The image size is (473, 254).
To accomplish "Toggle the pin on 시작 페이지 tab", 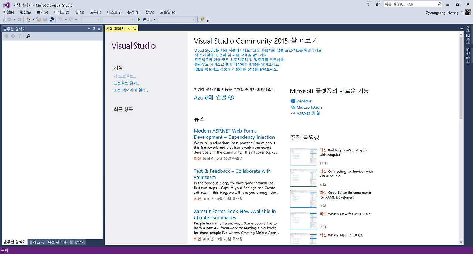I will 129,29.
